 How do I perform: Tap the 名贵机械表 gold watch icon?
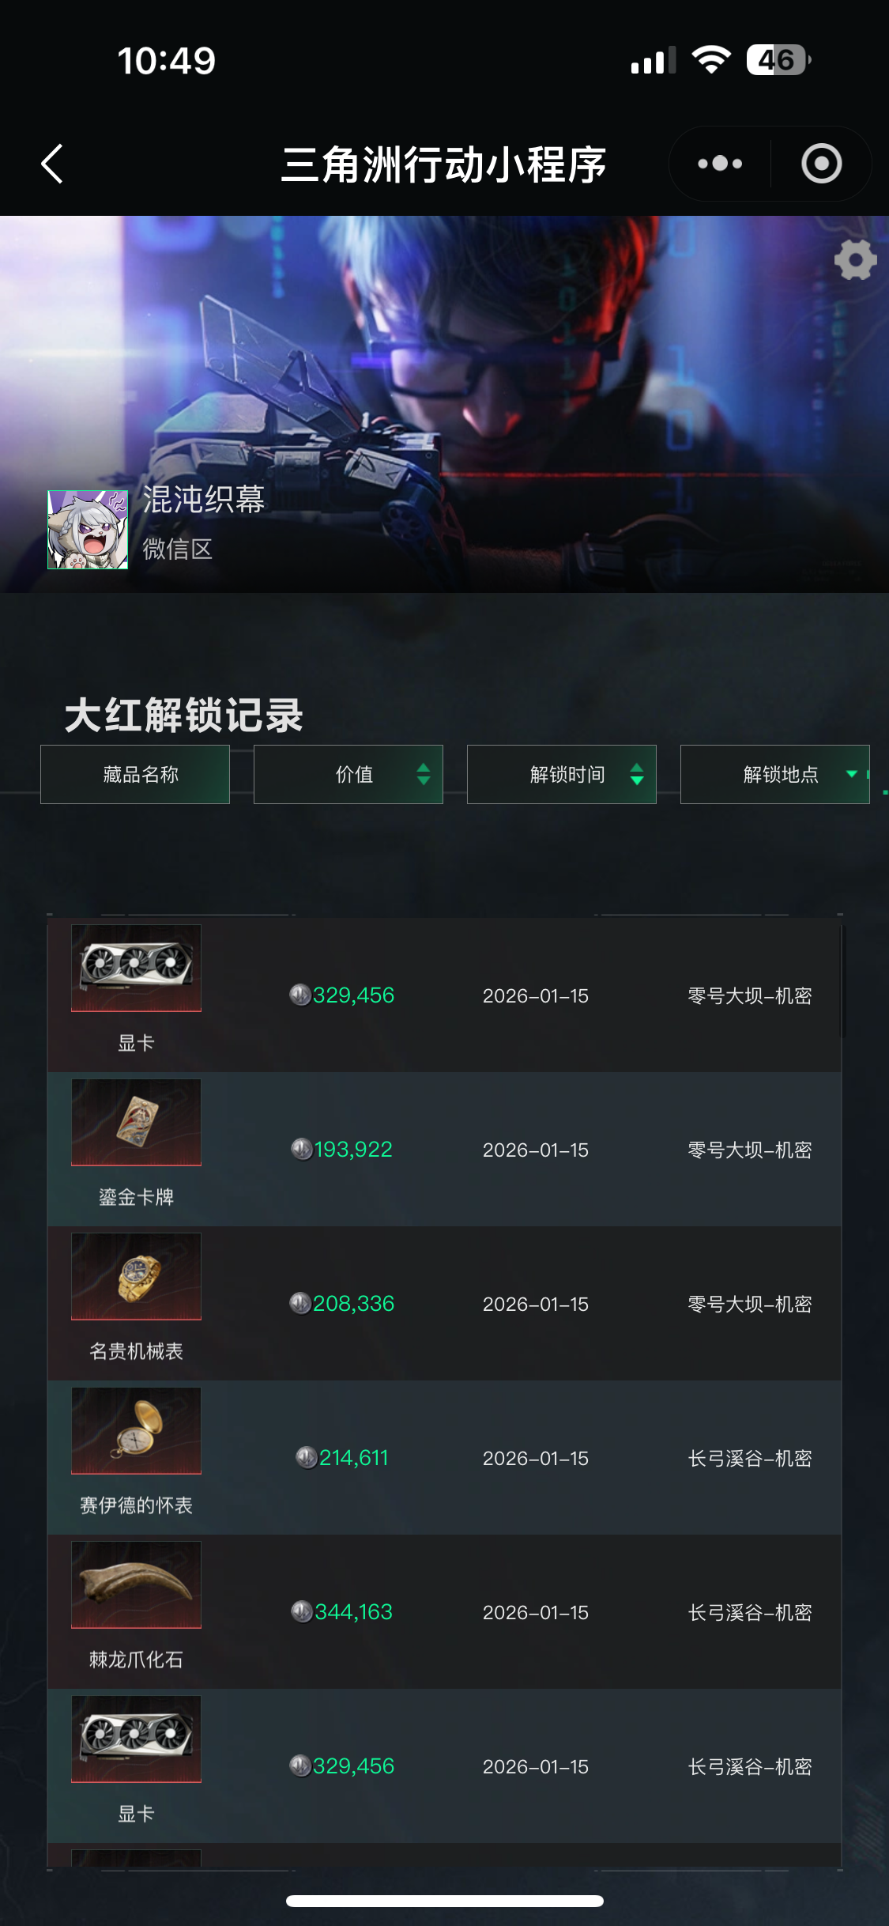(136, 1276)
